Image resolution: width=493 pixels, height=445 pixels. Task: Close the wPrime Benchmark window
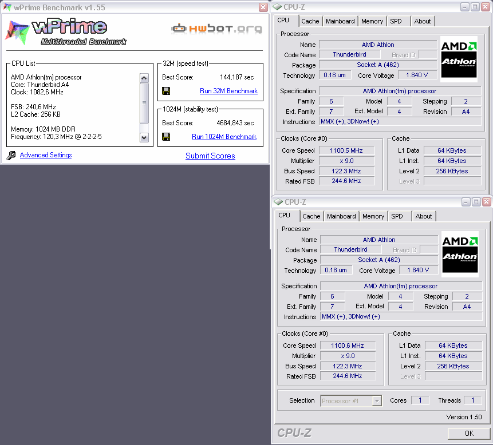(263, 7)
